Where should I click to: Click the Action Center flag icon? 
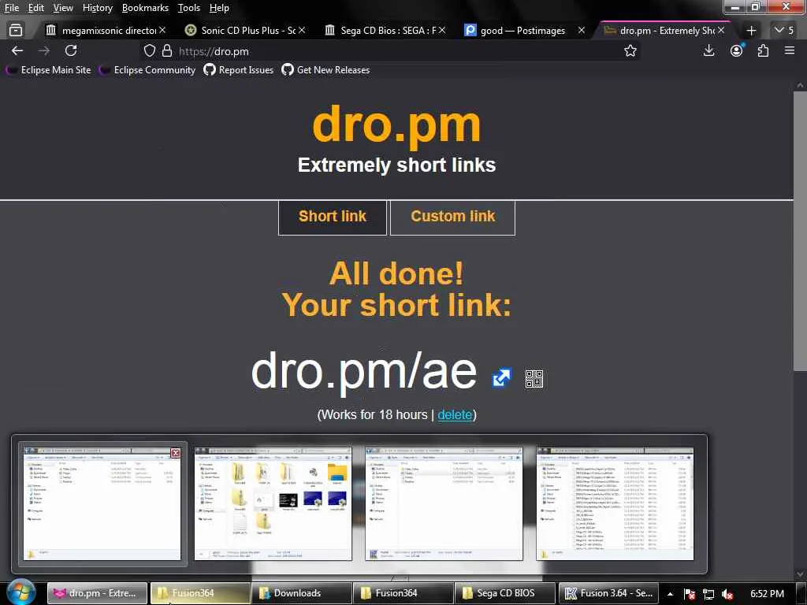[690, 594]
